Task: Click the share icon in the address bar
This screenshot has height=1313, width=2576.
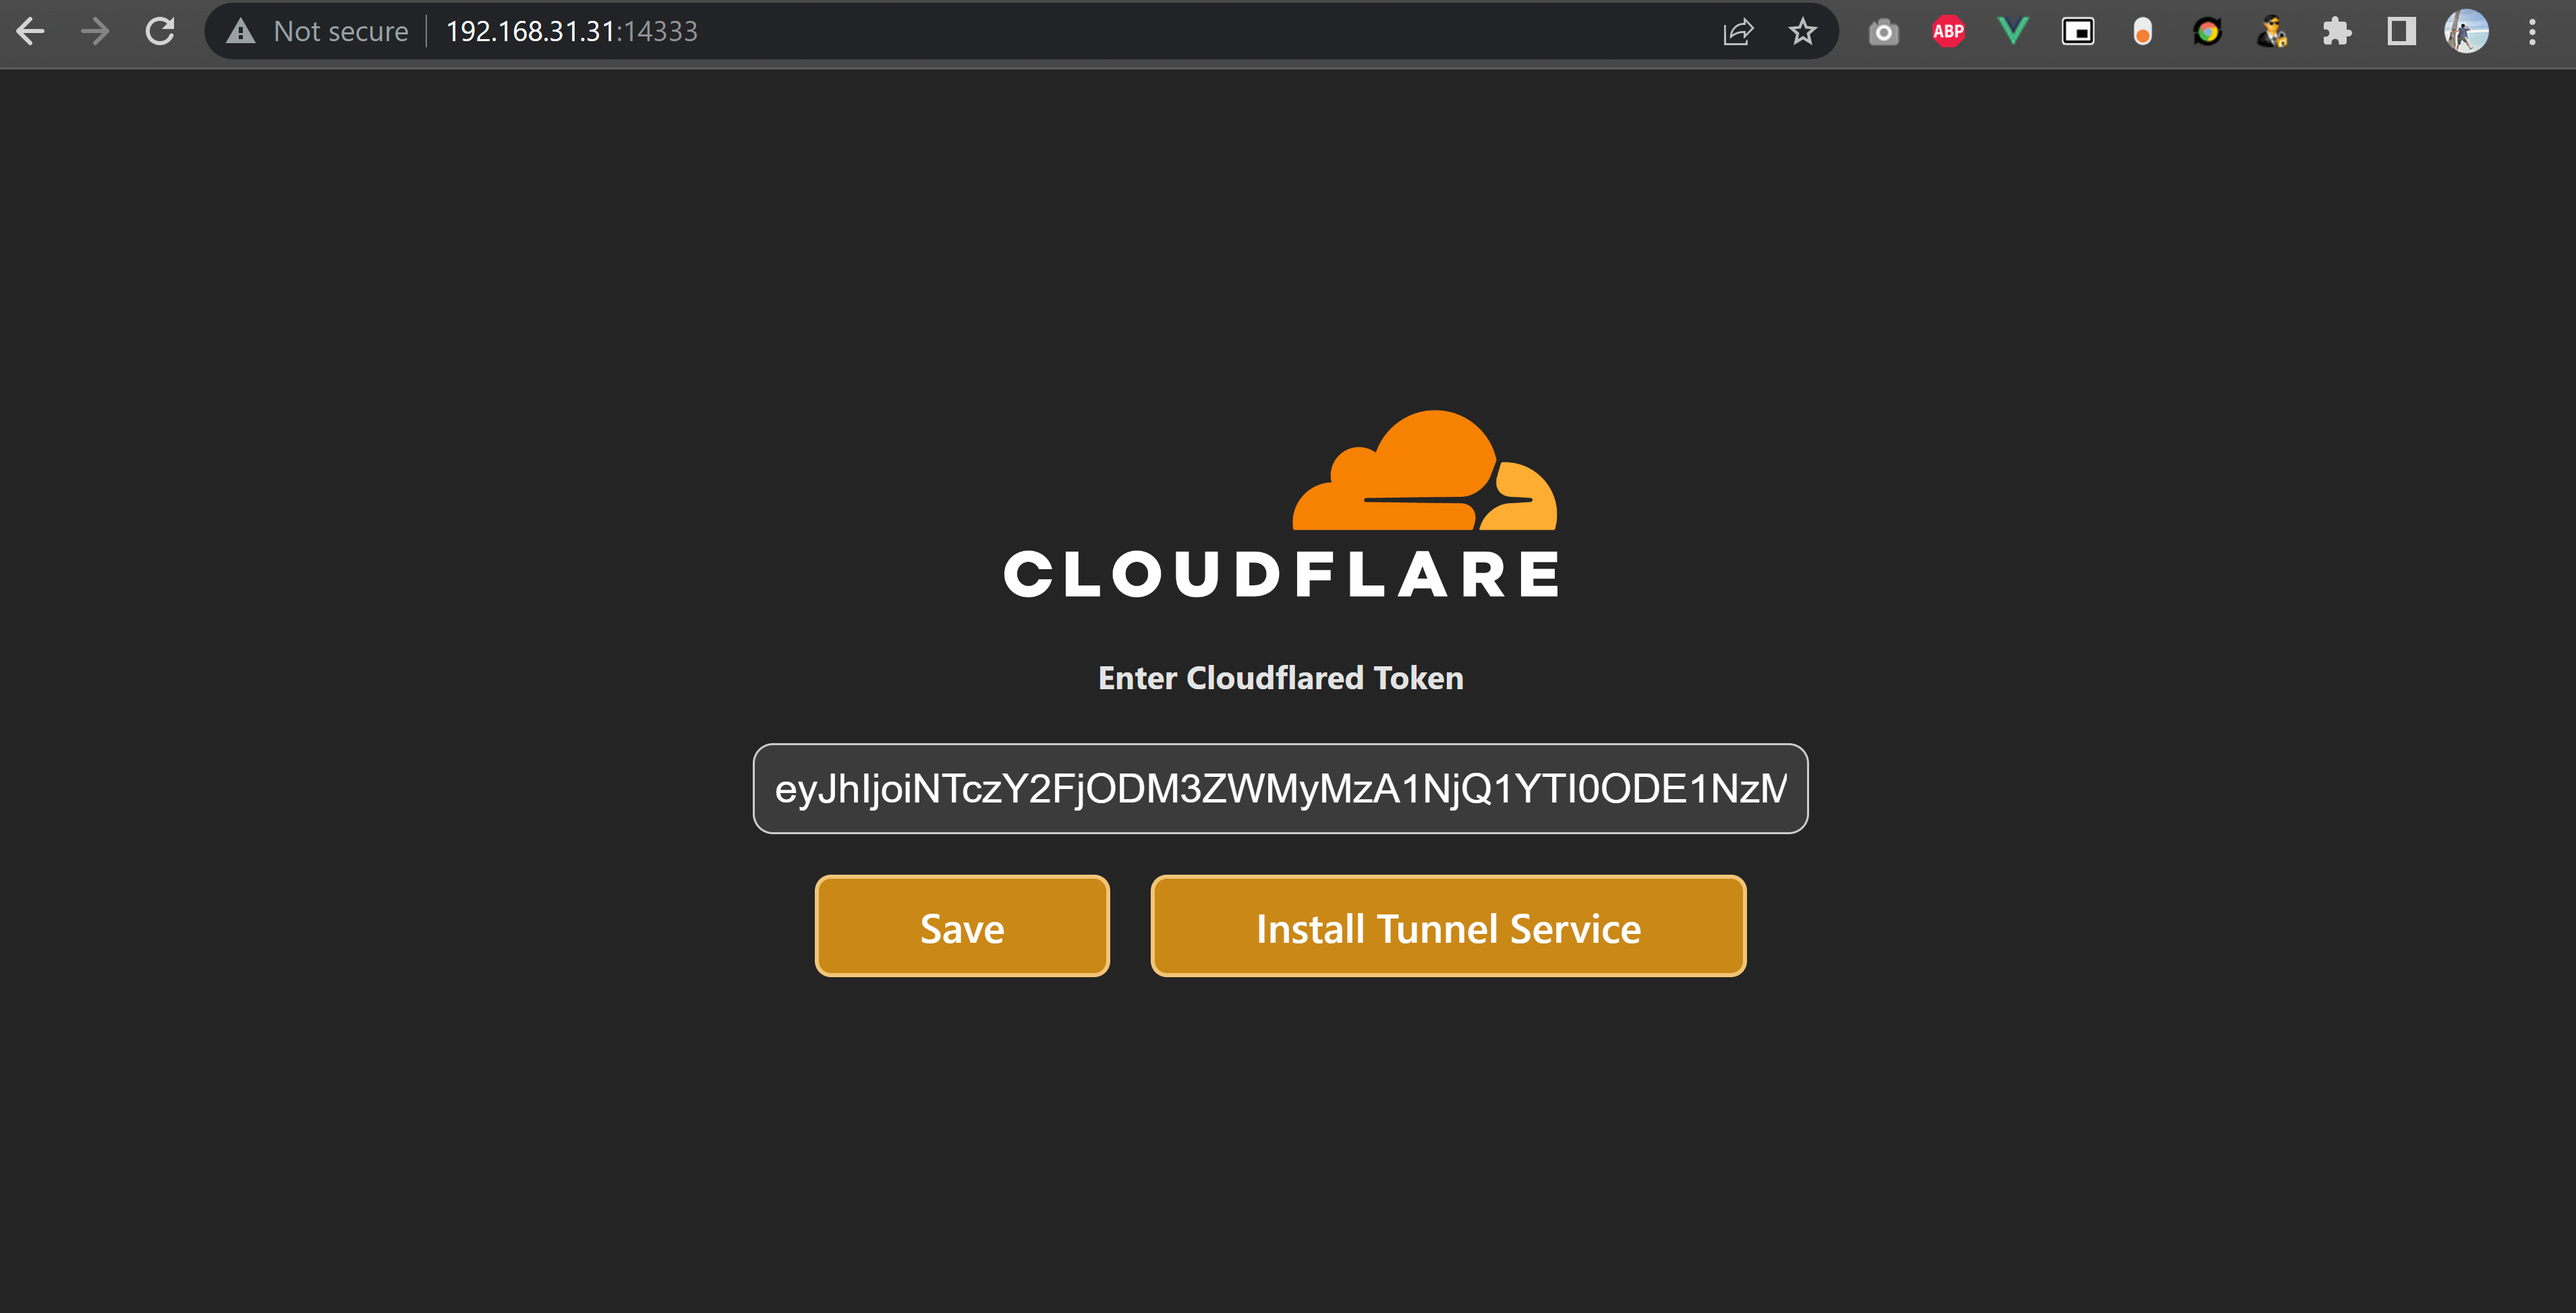Action: click(x=1739, y=31)
